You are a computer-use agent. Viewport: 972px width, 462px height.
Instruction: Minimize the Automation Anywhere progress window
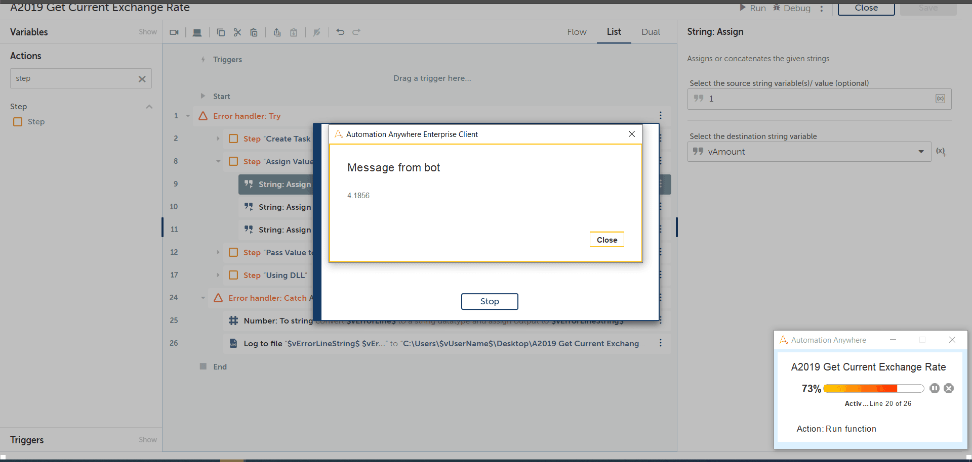point(893,340)
